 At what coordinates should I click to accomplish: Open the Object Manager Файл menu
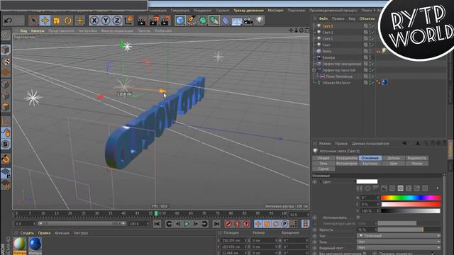click(x=323, y=18)
